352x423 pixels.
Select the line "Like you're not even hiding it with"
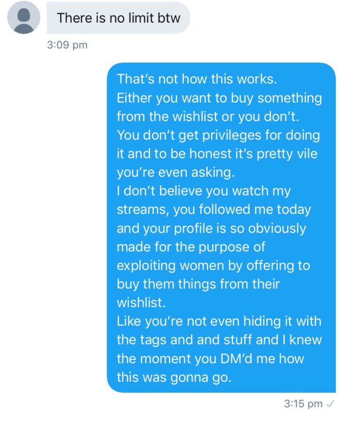coord(219,321)
